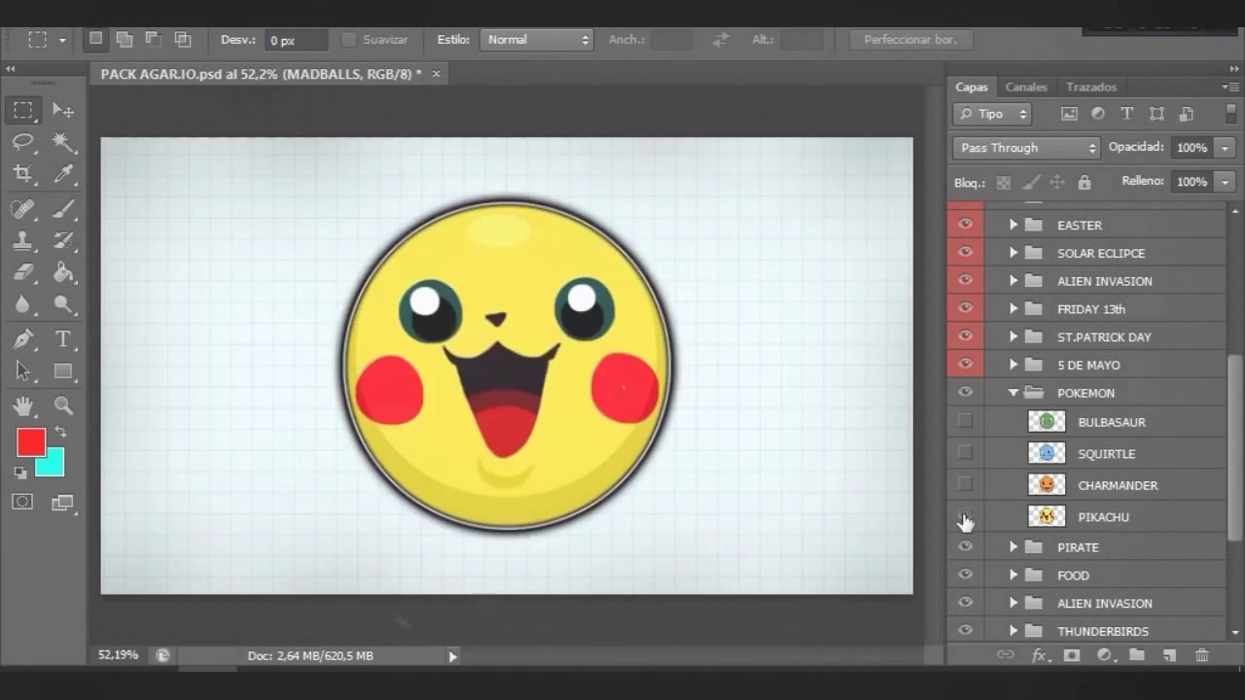Image resolution: width=1245 pixels, height=700 pixels.
Task: Select the Zoom magnifier tool
Action: tap(63, 406)
